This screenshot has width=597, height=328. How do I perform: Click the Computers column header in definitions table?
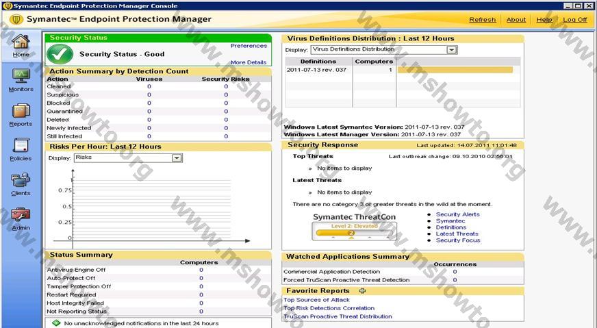(374, 62)
